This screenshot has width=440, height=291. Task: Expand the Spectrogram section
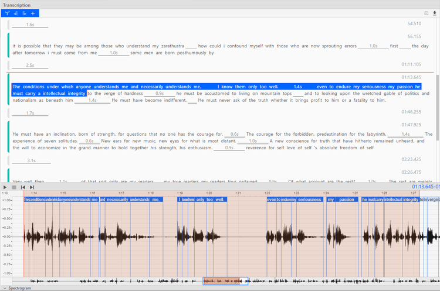[5, 288]
